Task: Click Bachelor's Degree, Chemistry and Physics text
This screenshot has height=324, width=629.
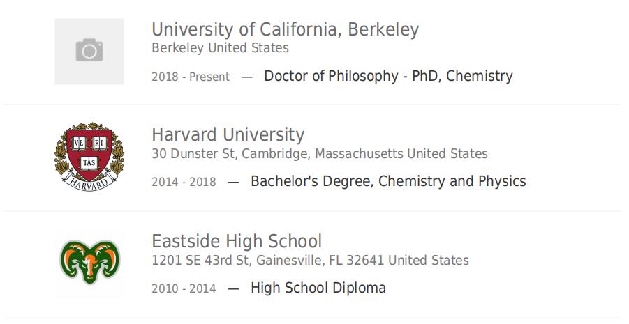Action: pyautogui.click(x=388, y=181)
